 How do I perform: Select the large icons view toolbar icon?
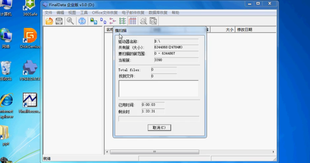coord(94,21)
